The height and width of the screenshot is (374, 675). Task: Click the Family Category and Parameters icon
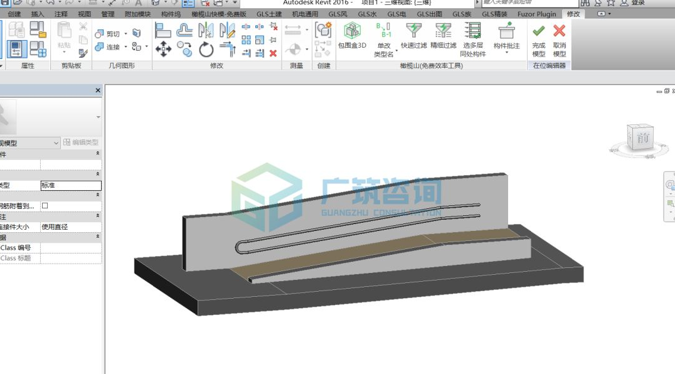pos(38,29)
